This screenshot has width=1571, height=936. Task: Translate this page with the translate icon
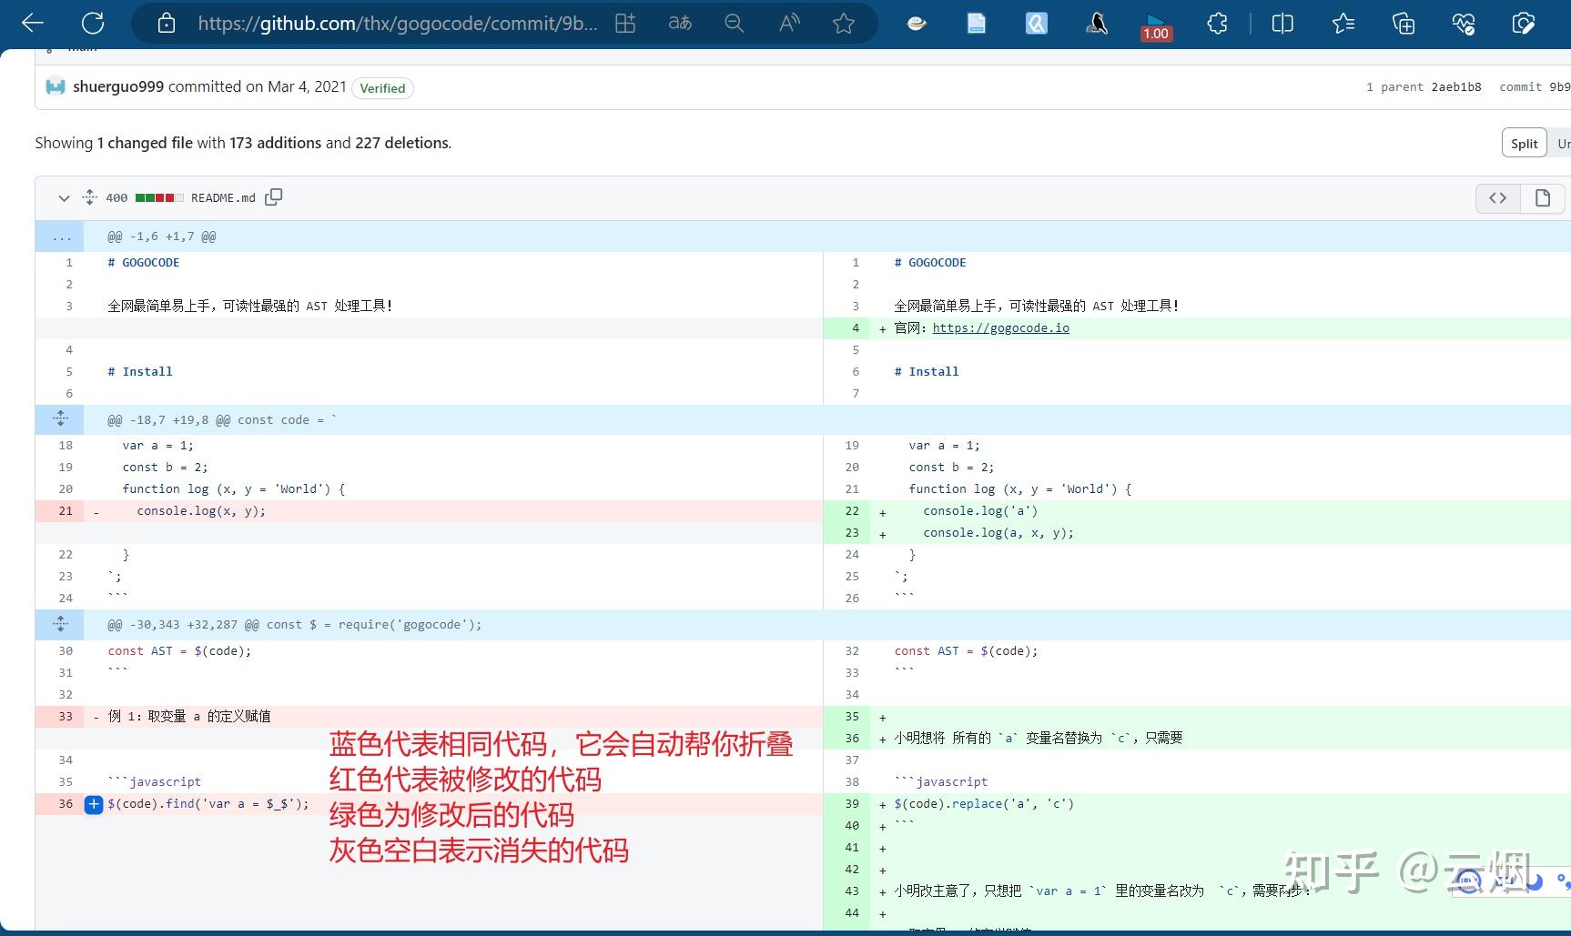pyautogui.click(x=680, y=24)
